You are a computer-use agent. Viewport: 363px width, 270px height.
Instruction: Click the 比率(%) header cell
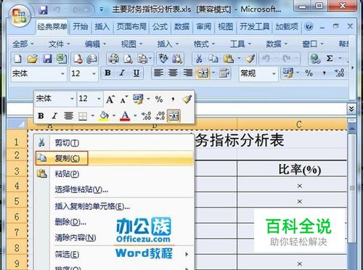(x=292, y=169)
